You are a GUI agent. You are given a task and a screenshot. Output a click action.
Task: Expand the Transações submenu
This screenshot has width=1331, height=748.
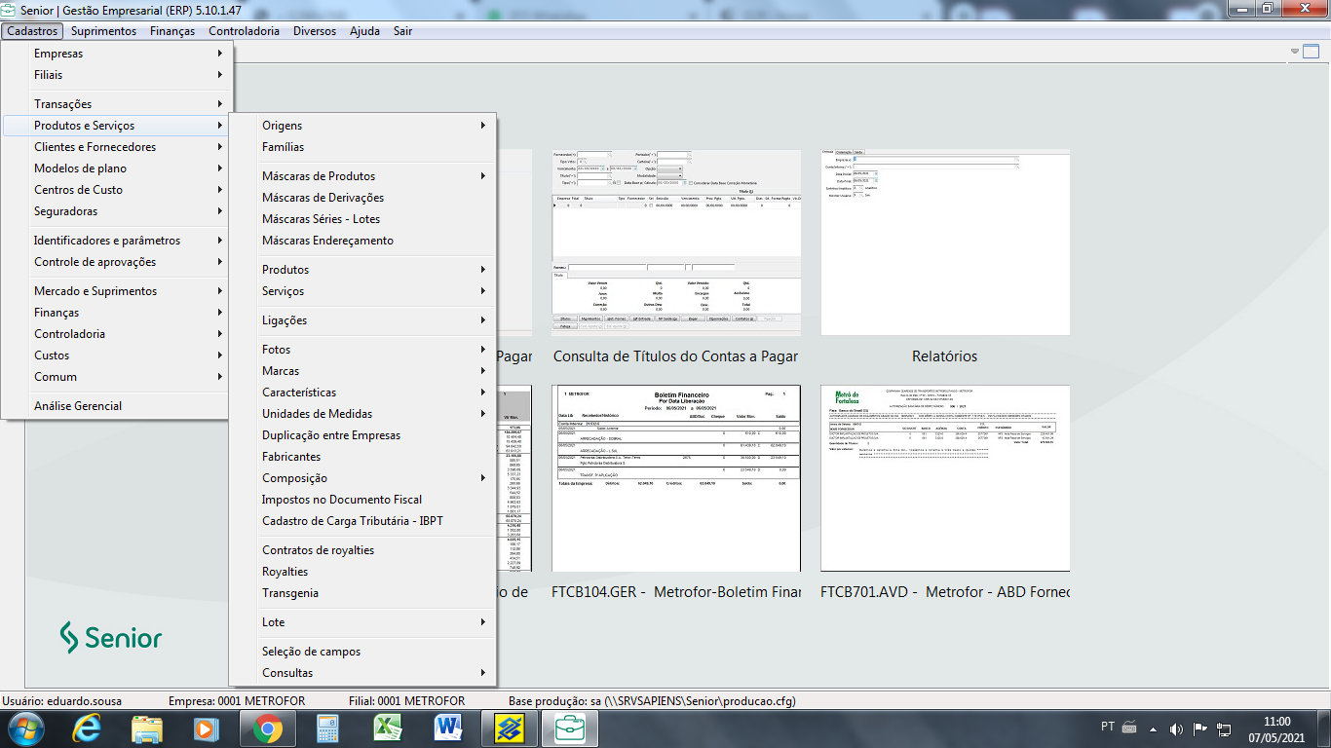pos(117,104)
